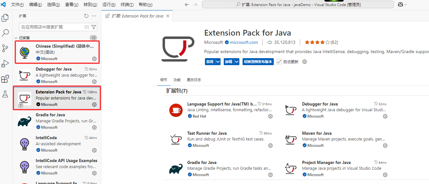The height and width of the screenshot is (184, 429).
Task: Open gear for Extension Pack for Java in sidebar
Action: pyautogui.click(x=94, y=105)
